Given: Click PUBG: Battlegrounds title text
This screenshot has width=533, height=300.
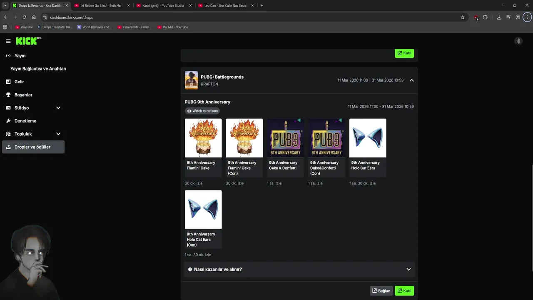Looking at the screenshot, I should (222, 77).
